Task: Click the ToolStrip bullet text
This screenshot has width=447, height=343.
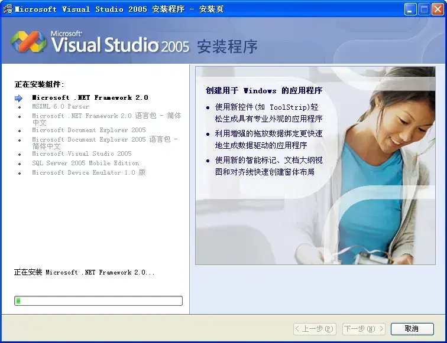Action: pos(268,113)
